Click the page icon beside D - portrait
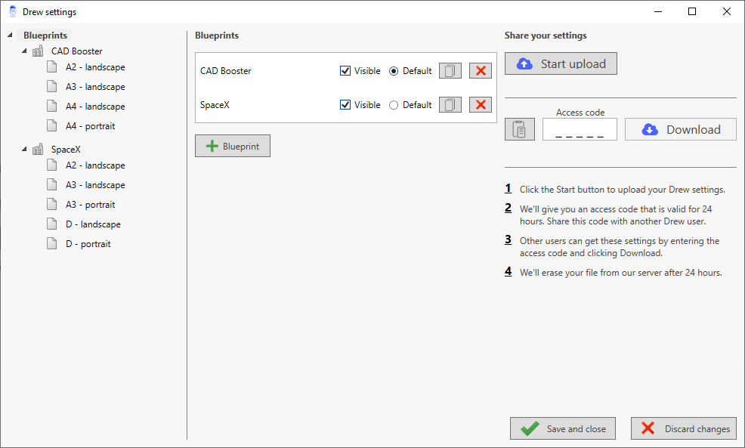Viewport: 745px width, 448px height. point(51,244)
